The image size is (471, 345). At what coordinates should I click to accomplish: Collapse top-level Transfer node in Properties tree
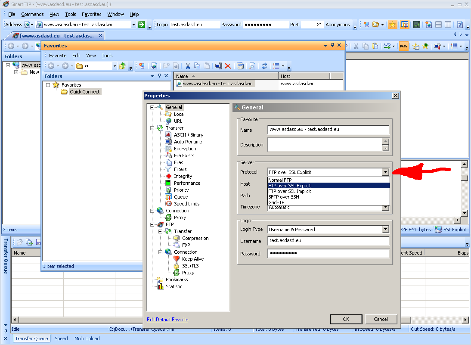coord(152,128)
